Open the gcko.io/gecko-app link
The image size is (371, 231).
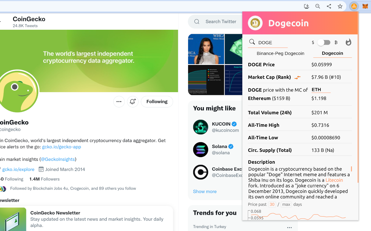click(61, 147)
